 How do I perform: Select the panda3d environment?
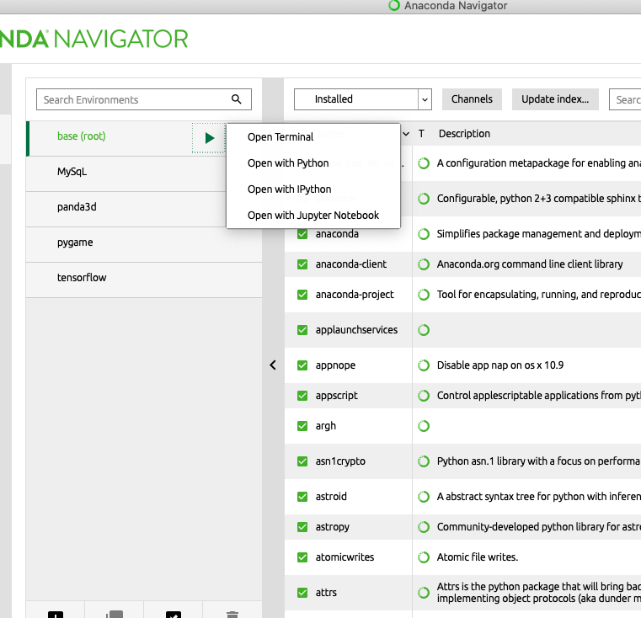click(126, 210)
